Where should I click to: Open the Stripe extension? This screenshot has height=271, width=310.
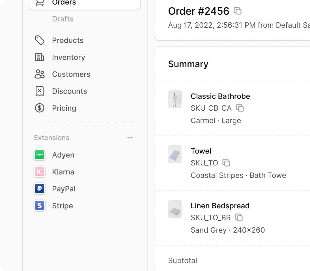[x=63, y=206]
